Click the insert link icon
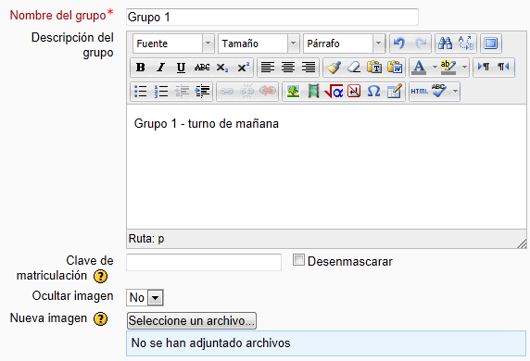The width and height of the screenshot is (530, 361). [226, 92]
